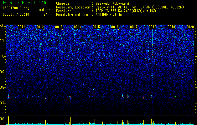Viewport: 197px width, 125px height.
Task: Click time marker 0013
Action: [59, 27]
